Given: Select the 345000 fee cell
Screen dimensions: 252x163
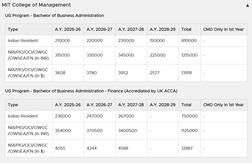Looking at the screenshot, I should click(x=126, y=55).
